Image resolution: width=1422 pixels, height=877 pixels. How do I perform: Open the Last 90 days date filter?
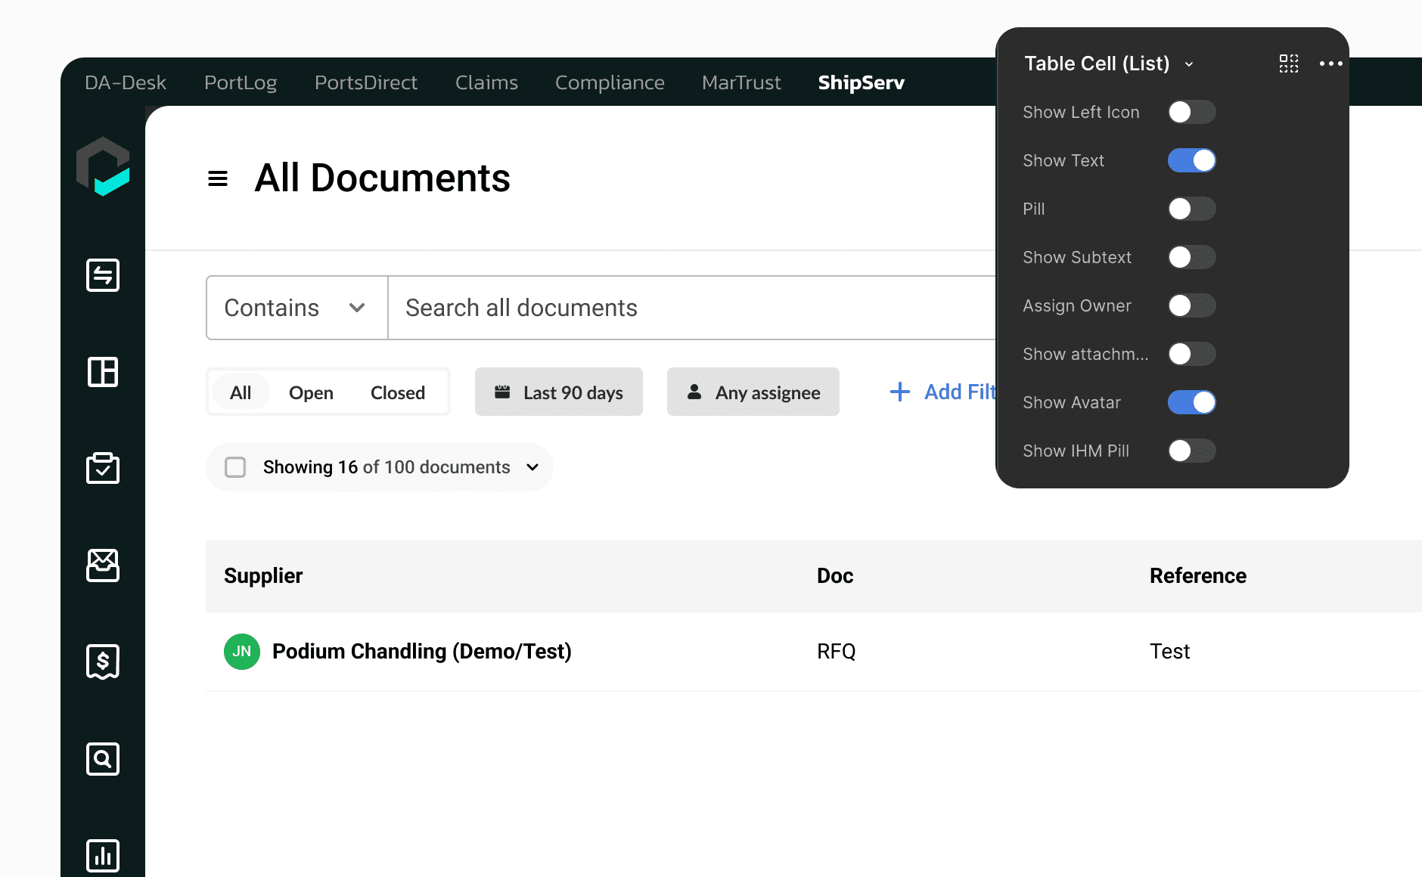click(559, 392)
